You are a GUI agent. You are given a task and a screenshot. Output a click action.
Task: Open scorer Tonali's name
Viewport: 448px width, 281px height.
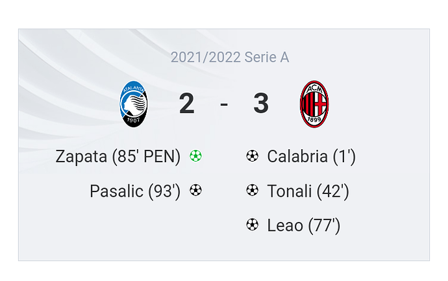coord(289,191)
